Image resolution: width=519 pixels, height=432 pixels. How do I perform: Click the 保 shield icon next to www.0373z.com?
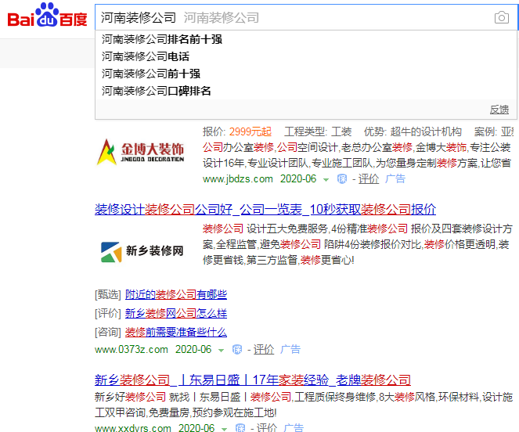(x=237, y=350)
